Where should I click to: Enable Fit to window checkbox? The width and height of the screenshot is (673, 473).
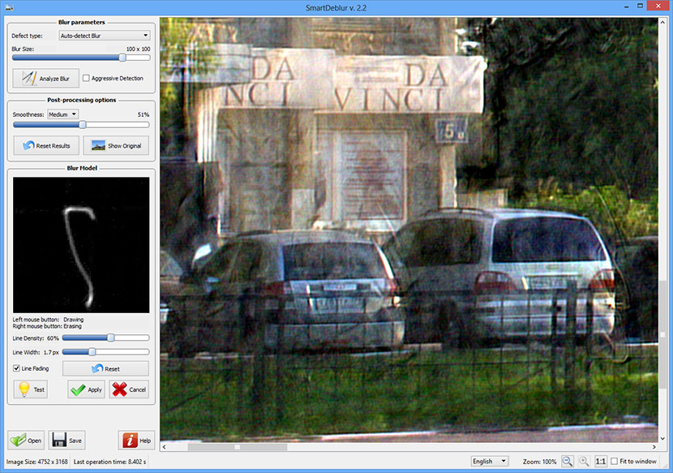tap(614, 462)
